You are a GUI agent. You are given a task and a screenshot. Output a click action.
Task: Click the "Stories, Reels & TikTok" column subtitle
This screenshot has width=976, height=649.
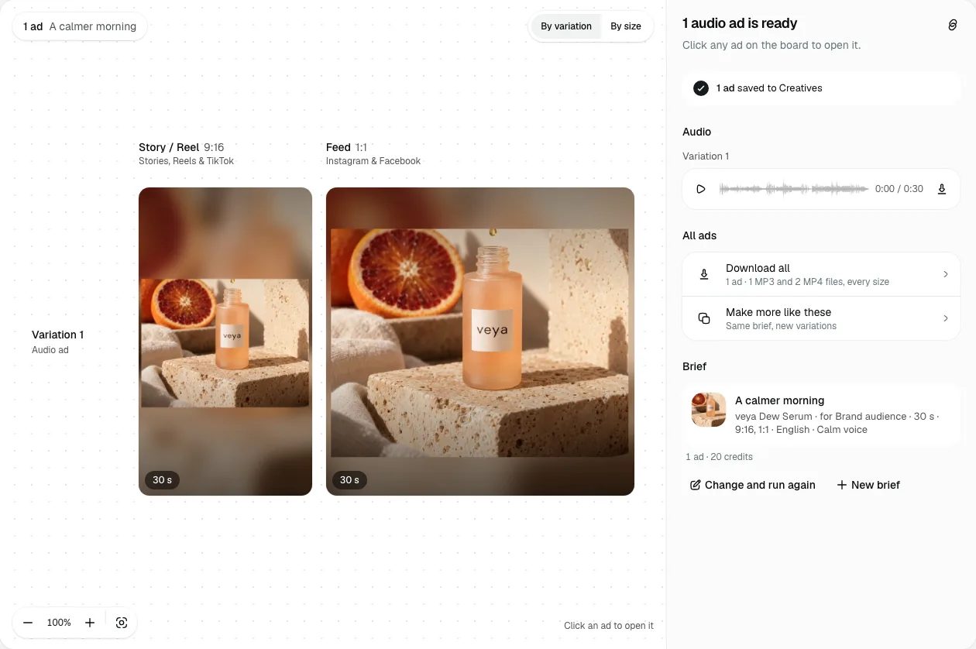[186, 161]
